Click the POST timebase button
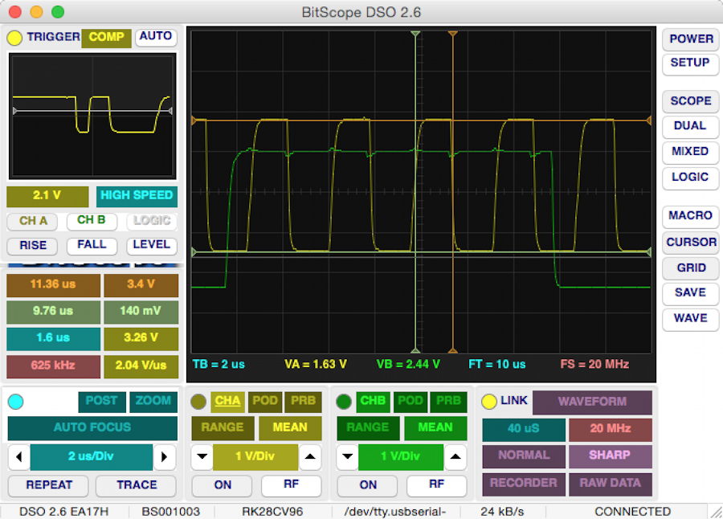 coord(102,401)
